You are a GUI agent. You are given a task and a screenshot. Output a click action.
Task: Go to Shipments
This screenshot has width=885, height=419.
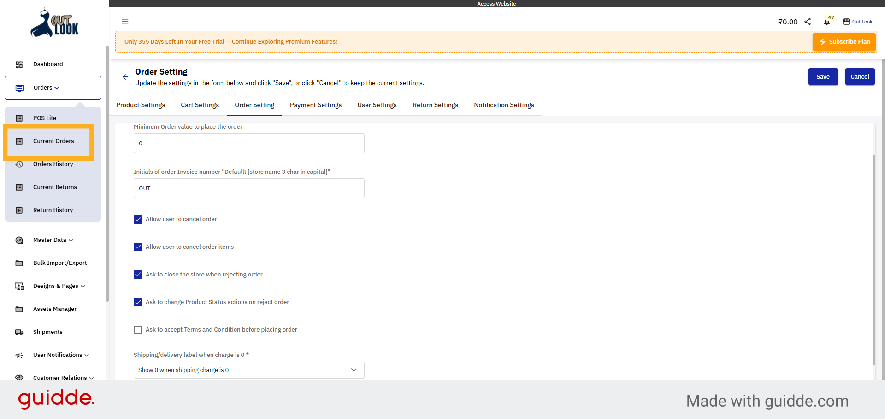tap(48, 332)
